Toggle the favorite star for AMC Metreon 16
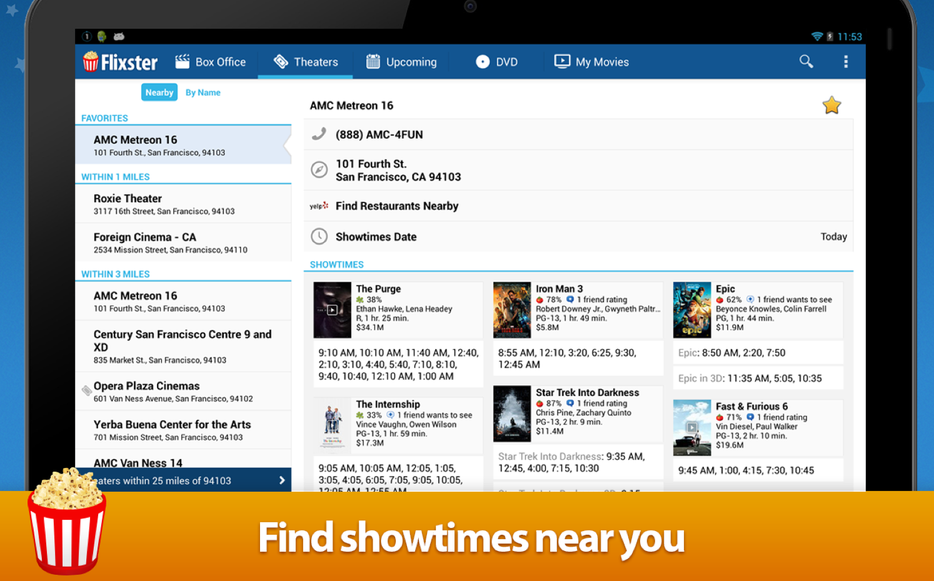934x581 pixels. click(x=831, y=105)
